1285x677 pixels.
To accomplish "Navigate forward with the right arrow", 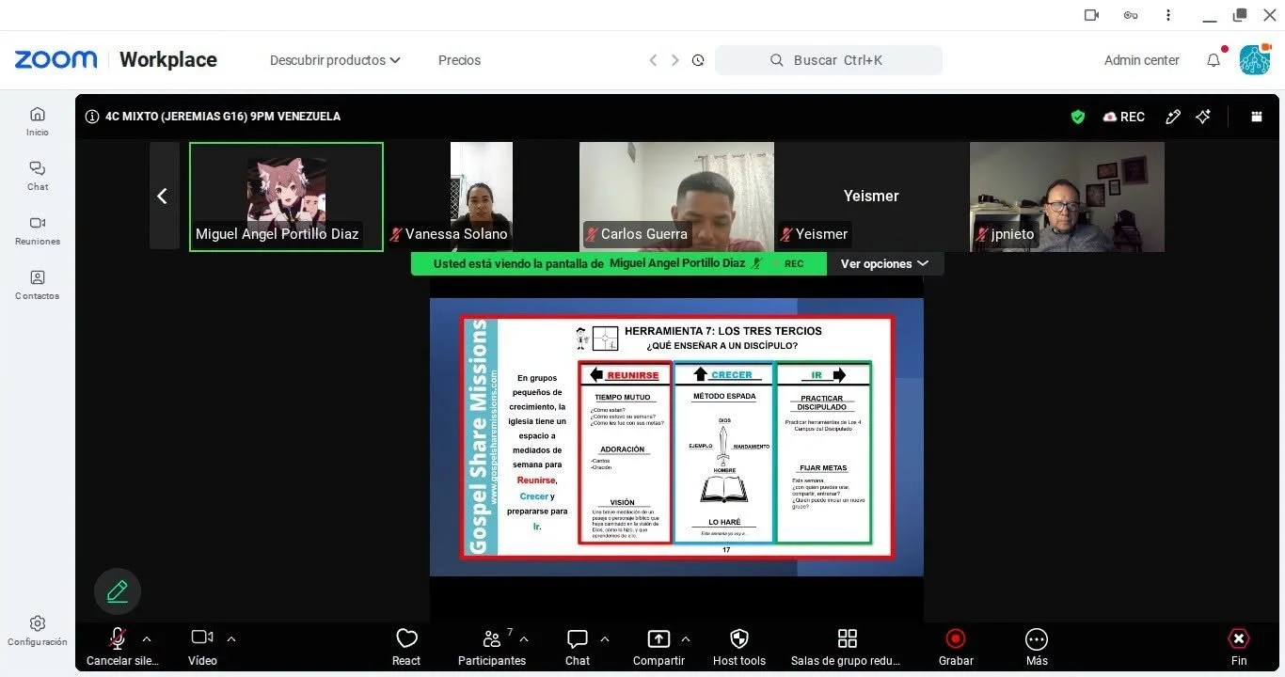I will pyautogui.click(x=675, y=60).
